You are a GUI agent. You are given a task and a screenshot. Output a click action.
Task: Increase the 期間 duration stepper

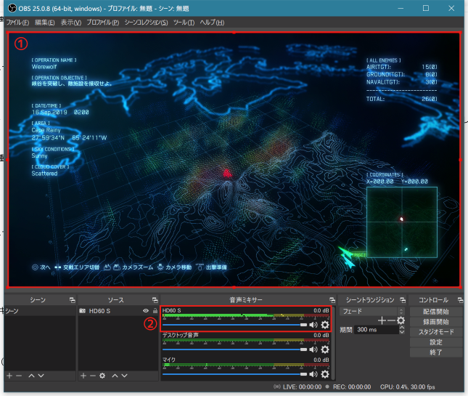tap(402, 328)
